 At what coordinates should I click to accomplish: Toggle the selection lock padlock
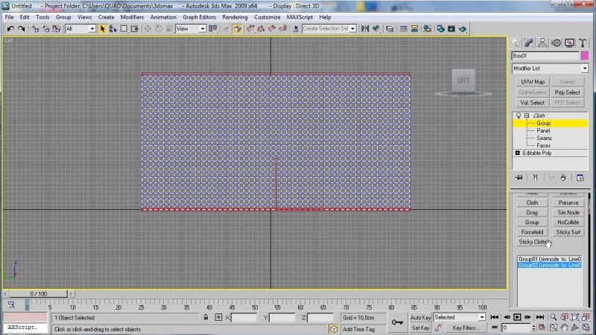[x=206, y=317]
